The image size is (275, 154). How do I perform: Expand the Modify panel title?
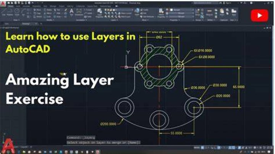(x=50, y=20)
